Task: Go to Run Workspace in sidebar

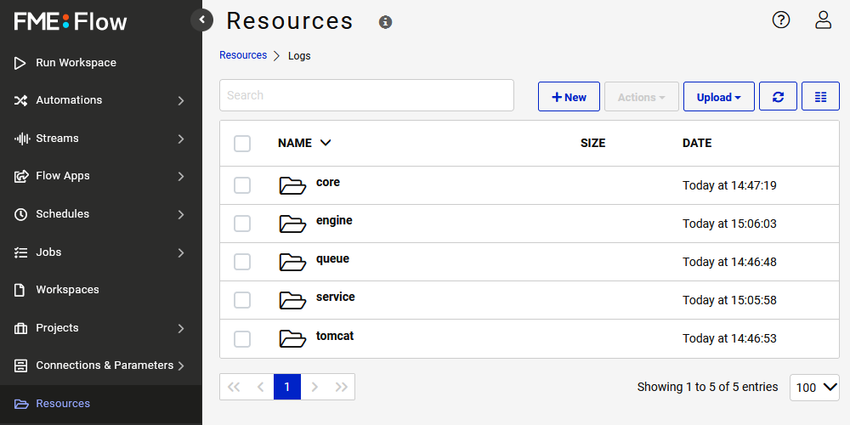Action: tap(76, 63)
